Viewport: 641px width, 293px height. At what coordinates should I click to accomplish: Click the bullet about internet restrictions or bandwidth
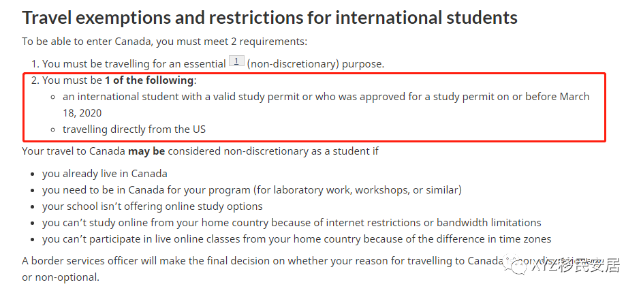tap(292, 223)
